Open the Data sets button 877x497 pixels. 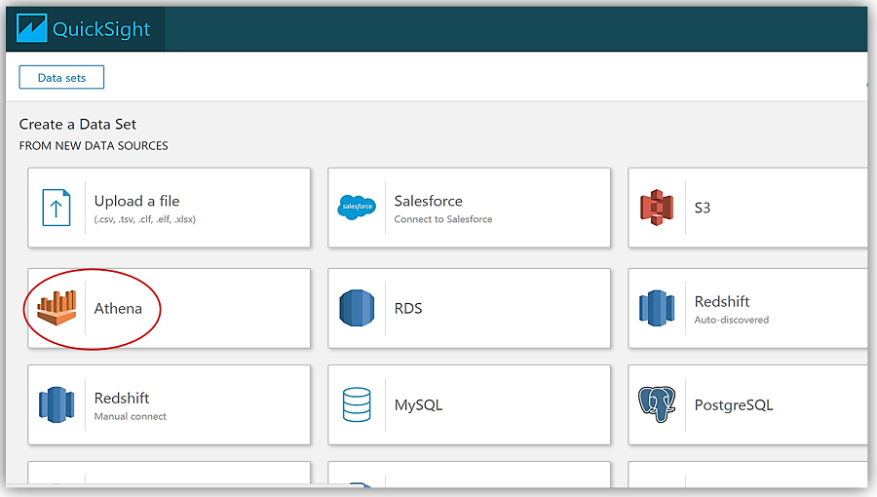coord(61,78)
